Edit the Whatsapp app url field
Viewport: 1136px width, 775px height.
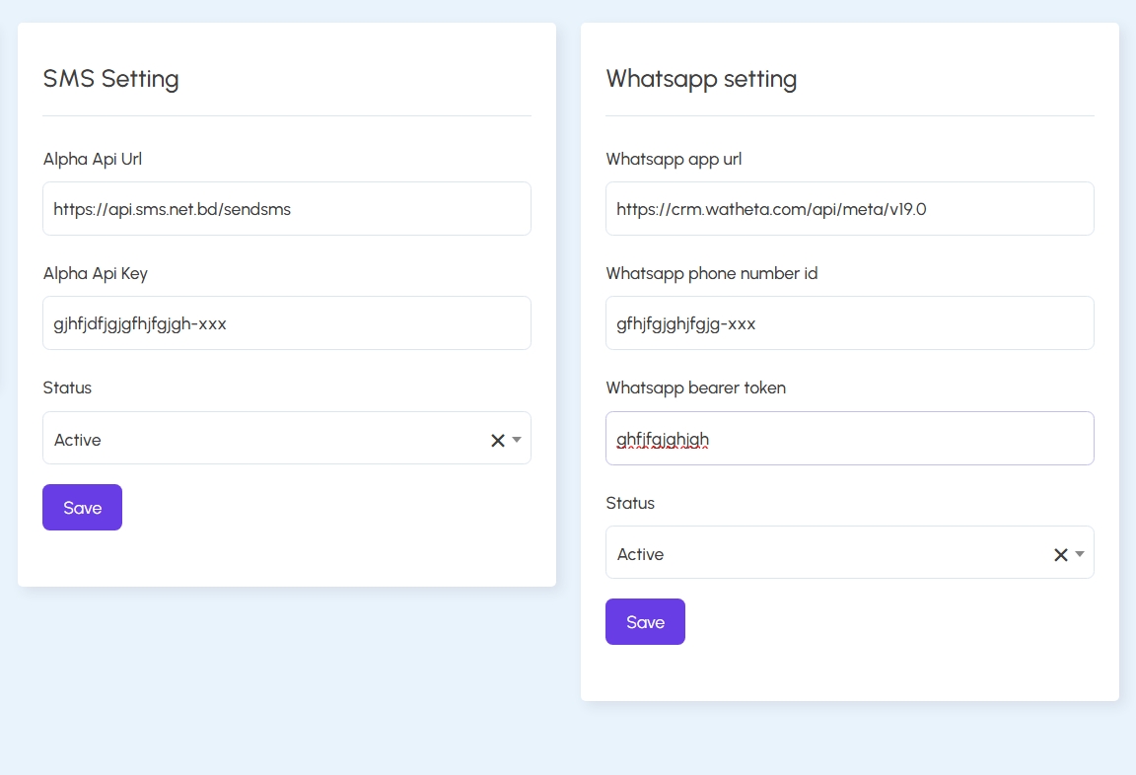pyautogui.click(x=850, y=209)
